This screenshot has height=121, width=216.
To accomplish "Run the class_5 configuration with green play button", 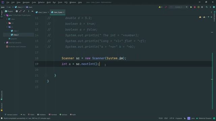I will point(191,7).
